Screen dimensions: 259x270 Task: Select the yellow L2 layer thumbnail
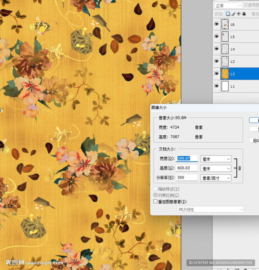coord(225,74)
